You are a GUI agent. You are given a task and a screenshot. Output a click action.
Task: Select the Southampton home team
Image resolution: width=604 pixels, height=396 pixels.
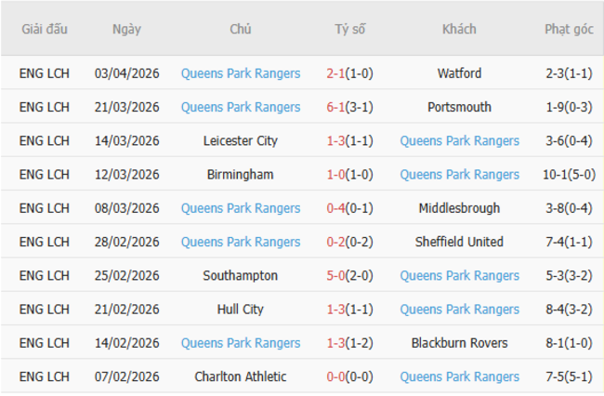point(240,276)
